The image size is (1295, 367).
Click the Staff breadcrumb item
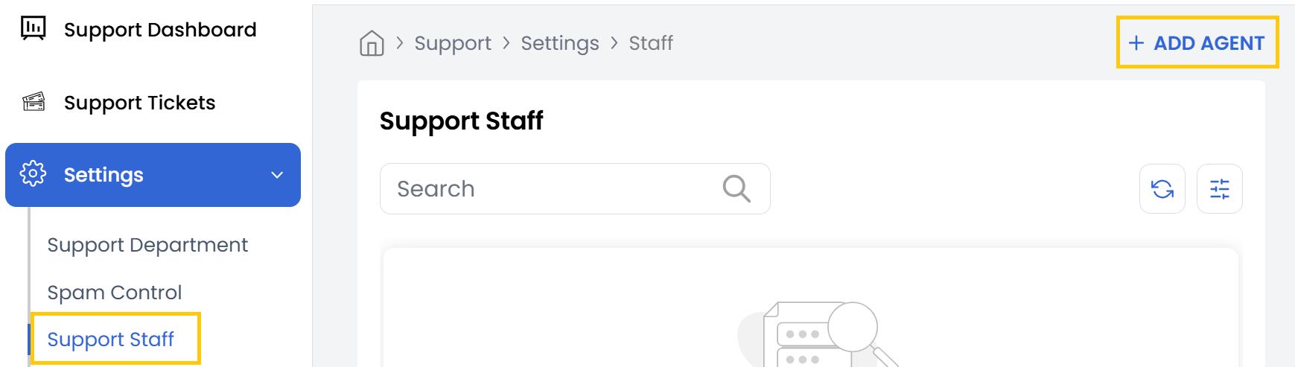[x=651, y=43]
